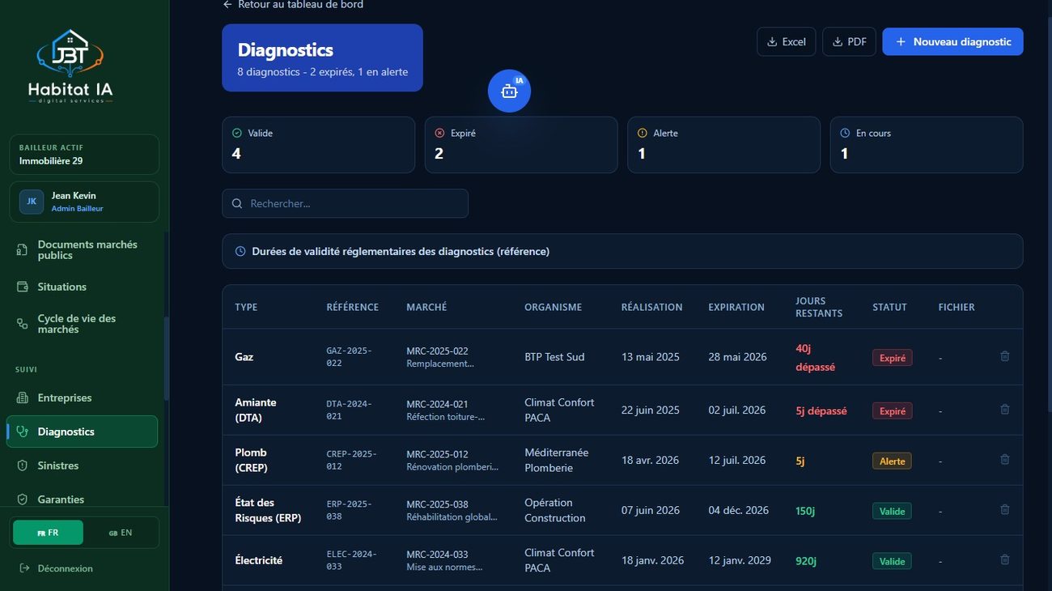
Task: Click the JK user avatar
Action: pos(32,202)
